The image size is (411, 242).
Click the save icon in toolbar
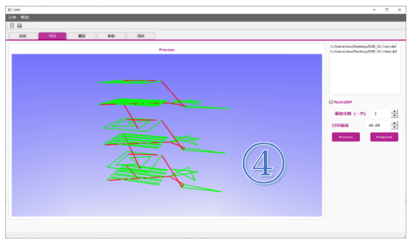[19, 26]
